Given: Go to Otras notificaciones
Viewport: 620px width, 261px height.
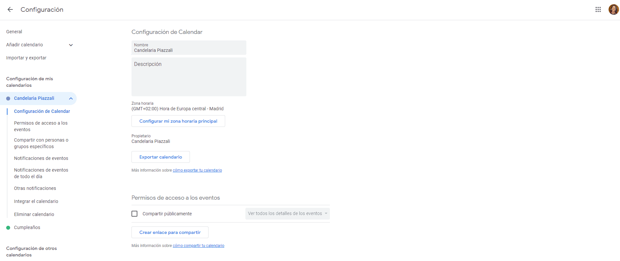Looking at the screenshot, I should click(x=35, y=188).
